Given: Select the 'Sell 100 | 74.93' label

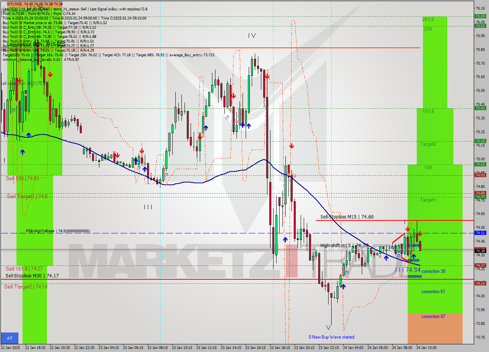Looking at the screenshot, I should [x=23, y=178].
